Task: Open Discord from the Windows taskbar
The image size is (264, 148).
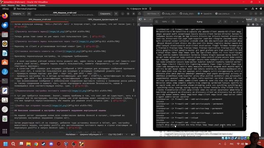Action: [x=51, y=144]
